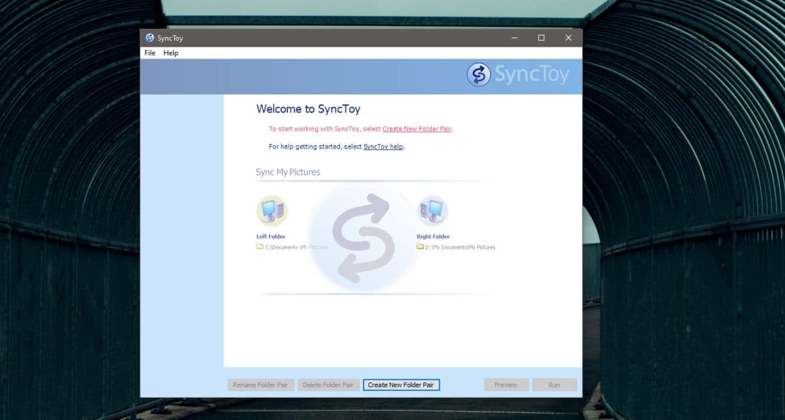Click the D:\My Documents\My Pictures path text
The image size is (785, 420).
point(460,247)
